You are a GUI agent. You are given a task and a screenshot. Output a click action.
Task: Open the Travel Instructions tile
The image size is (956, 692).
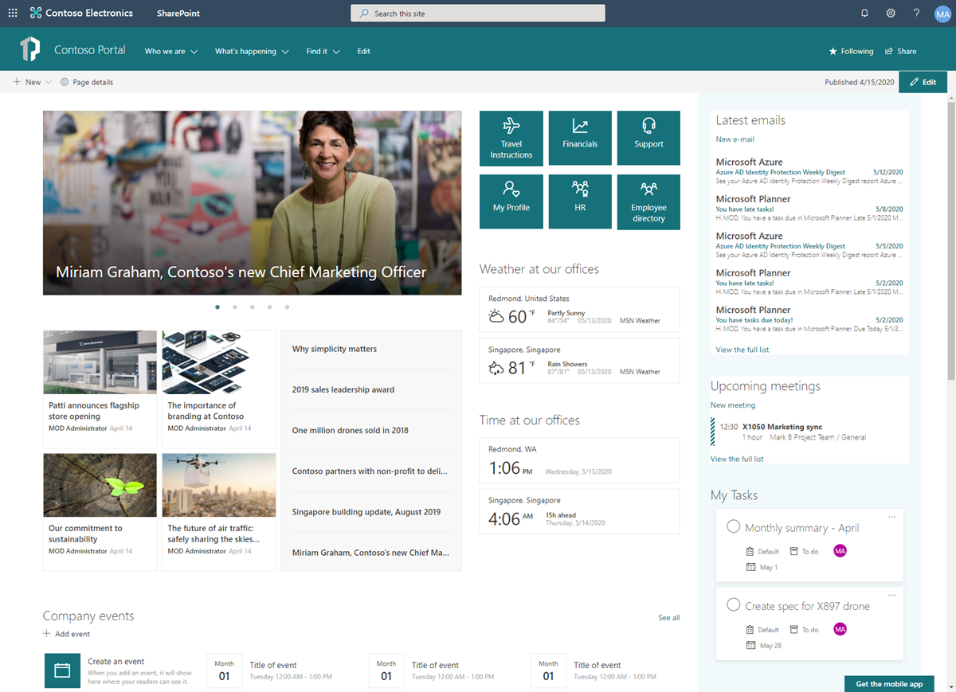pos(511,139)
